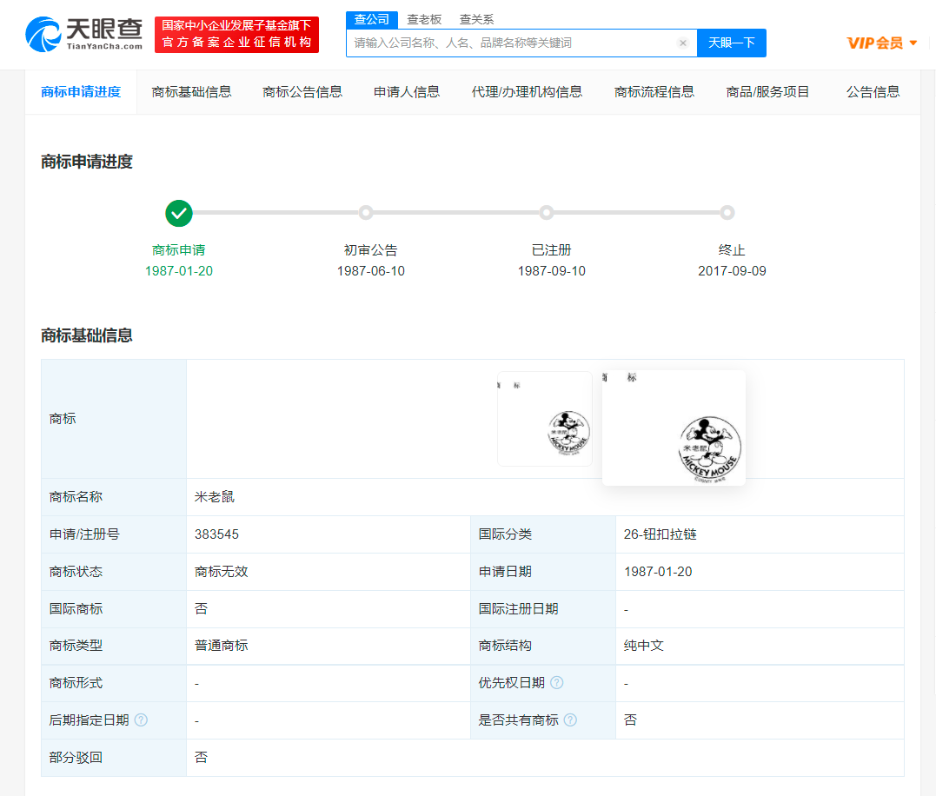The image size is (936, 796).
Task: Open the 申请人信息 tab
Action: pos(407,92)
